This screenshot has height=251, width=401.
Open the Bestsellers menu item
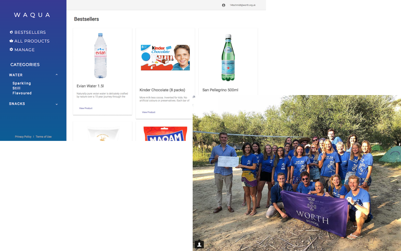(x=30, y=32)
